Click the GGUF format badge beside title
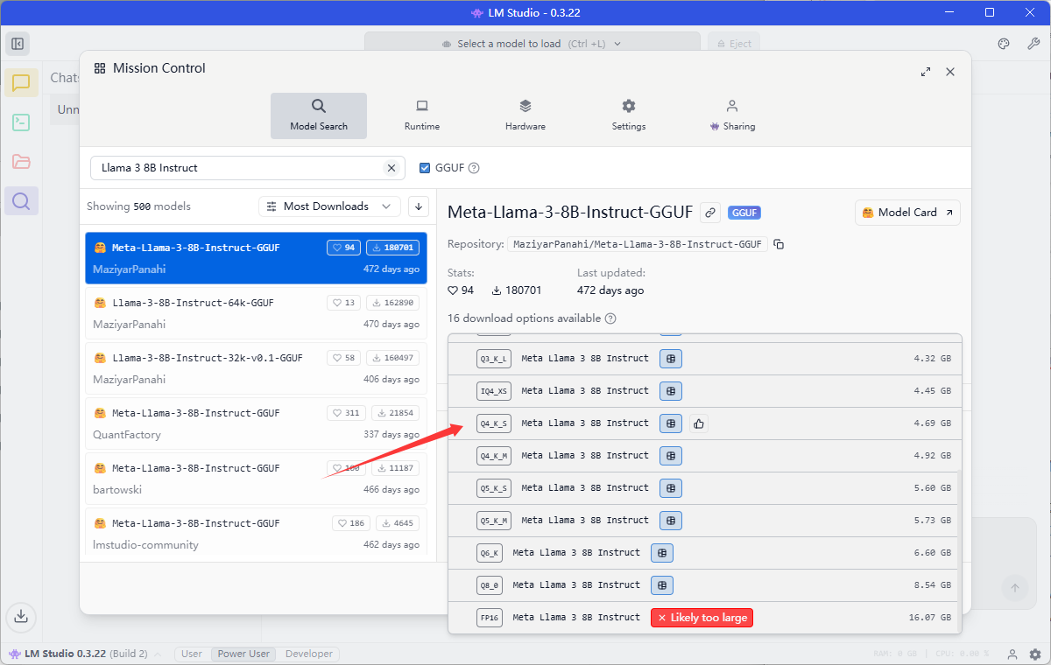 click(744, 213)
